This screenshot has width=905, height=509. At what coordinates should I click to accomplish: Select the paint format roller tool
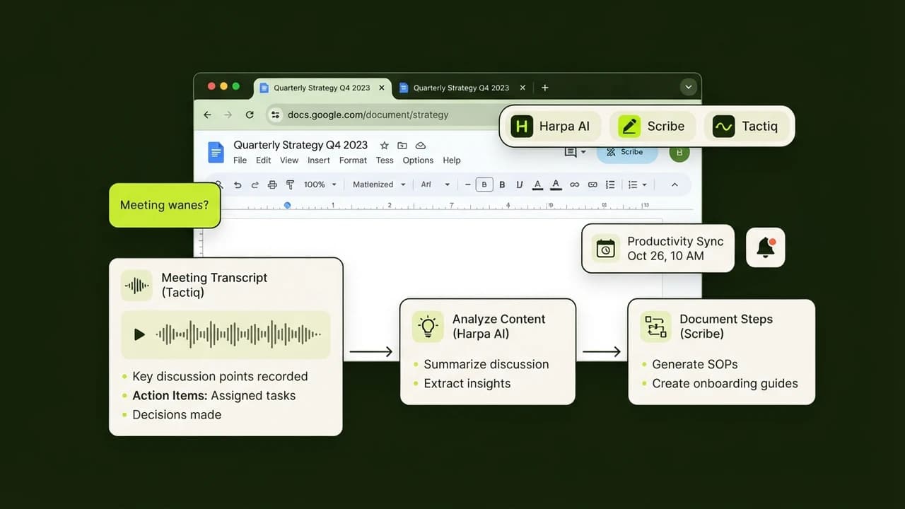pos(290,185)
